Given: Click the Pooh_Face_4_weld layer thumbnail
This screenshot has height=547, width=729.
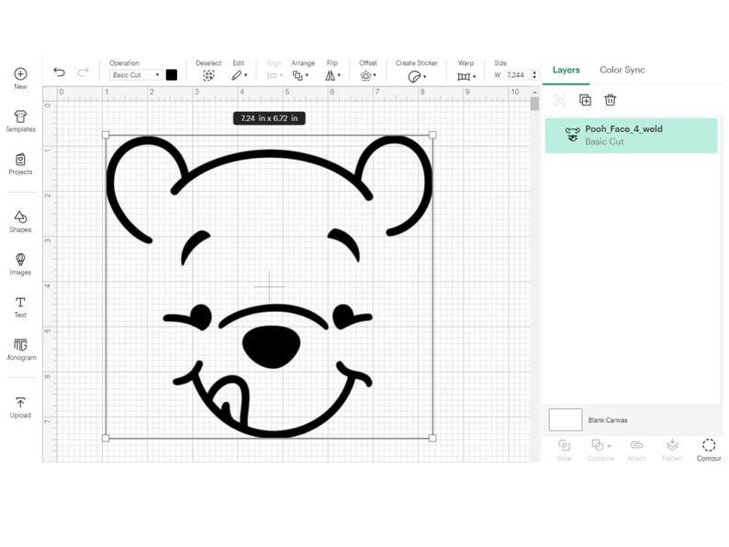Looking at the screenshot, I should tap(572, 134).
